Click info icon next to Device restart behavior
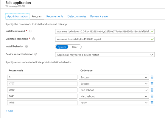Viewport: 165px width, 118px height. pos(36,54)
